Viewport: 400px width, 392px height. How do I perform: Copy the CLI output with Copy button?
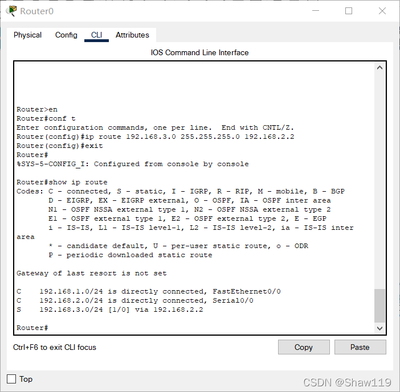[x=304, y=347]
